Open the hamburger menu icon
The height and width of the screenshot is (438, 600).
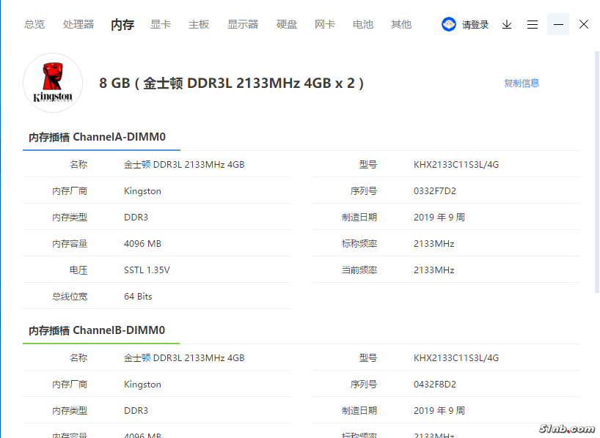[533, 24]
